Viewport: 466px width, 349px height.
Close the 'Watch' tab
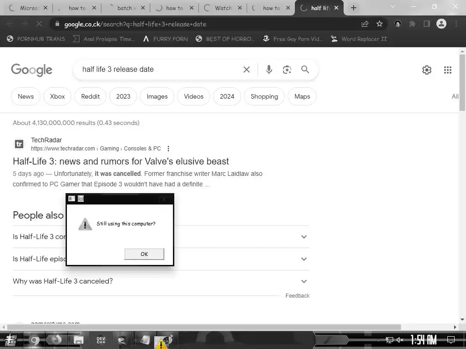[x=240, y=8]
